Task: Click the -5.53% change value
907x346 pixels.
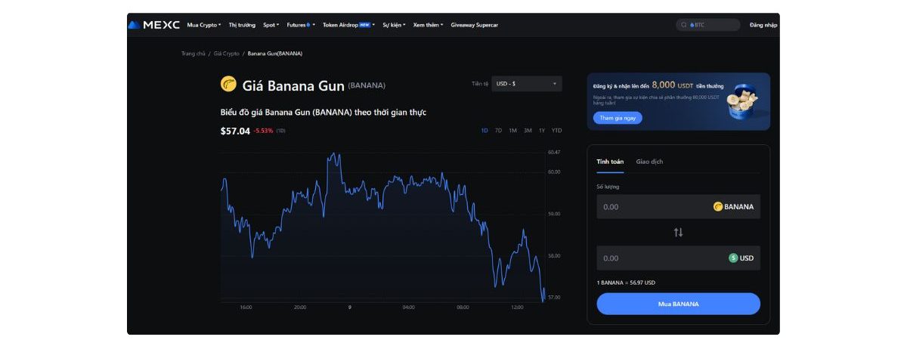Action: pos(263,131)
